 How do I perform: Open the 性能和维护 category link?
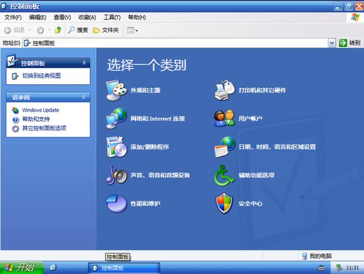pyautogui.click(x=145, y=204)
